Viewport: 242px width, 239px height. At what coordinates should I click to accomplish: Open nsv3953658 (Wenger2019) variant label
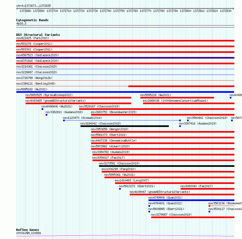point(110,129)
